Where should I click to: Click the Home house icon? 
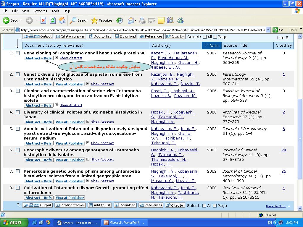[x=62, y=20]
